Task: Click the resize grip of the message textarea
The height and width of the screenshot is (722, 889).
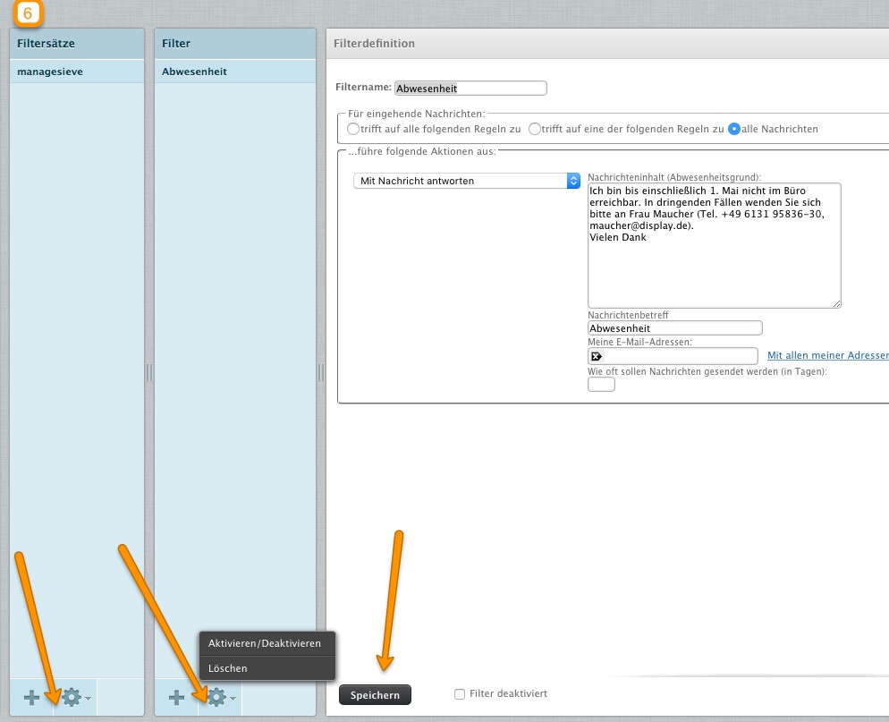Action: (836, 303)
